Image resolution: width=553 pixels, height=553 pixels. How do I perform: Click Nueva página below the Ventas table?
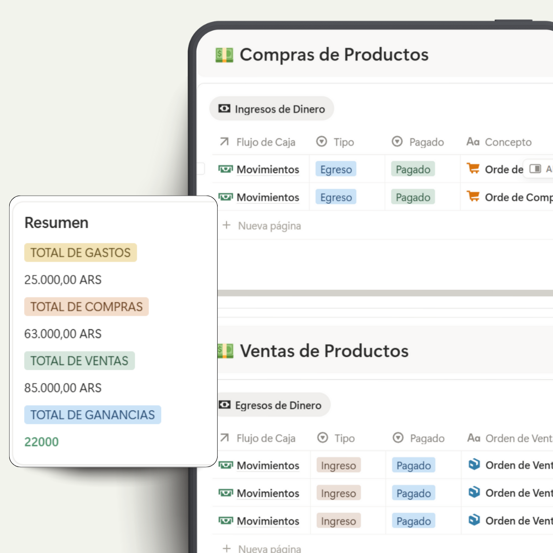269,548
